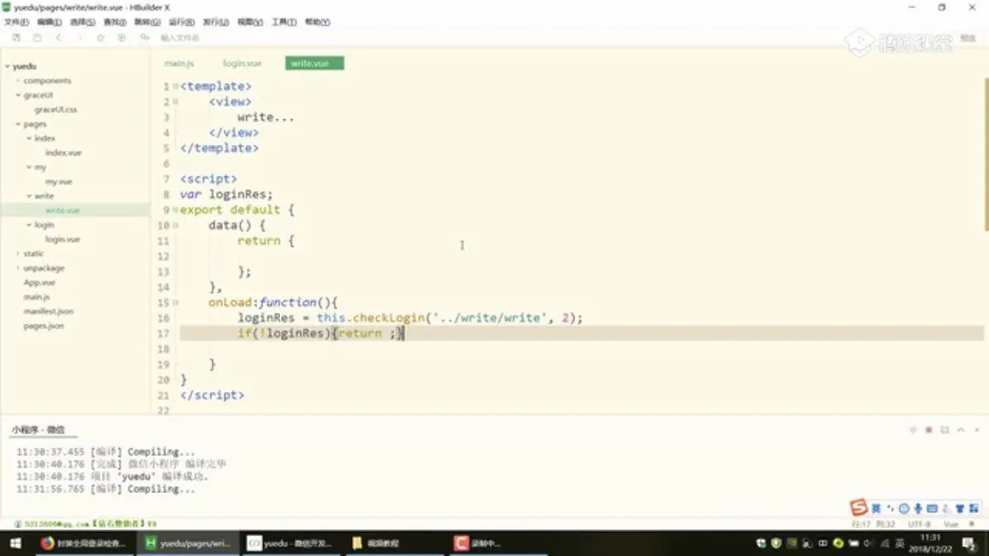Image resolution: width=989 pixels, height=556 pixels.
Task: Fold the onLoad function at line 15
Action: [x=176, y=302]
